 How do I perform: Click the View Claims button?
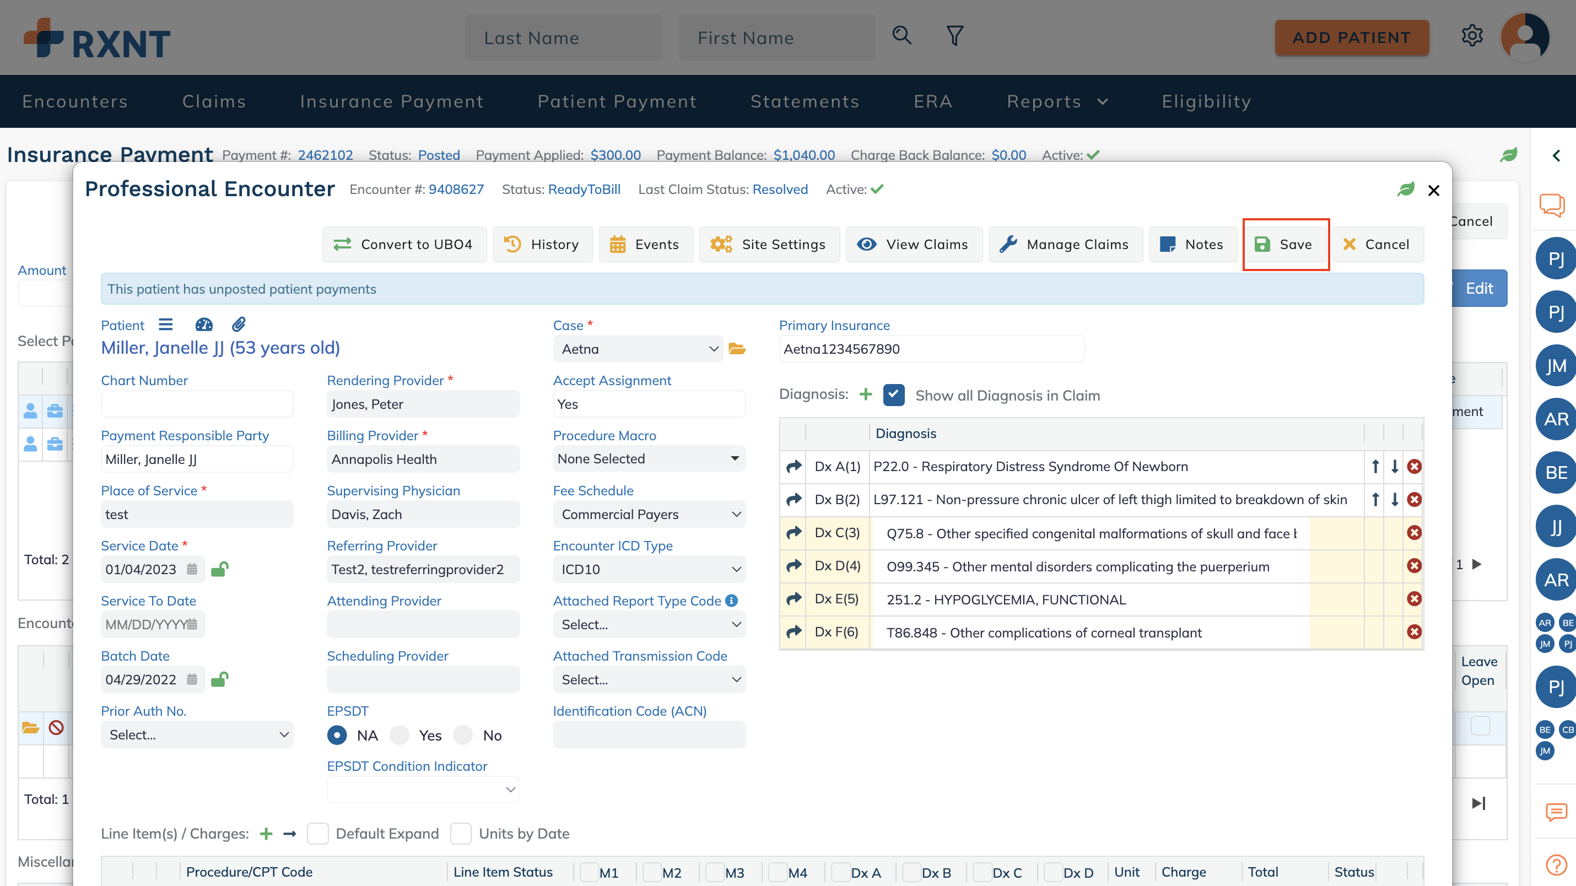(x=914, y=244)
